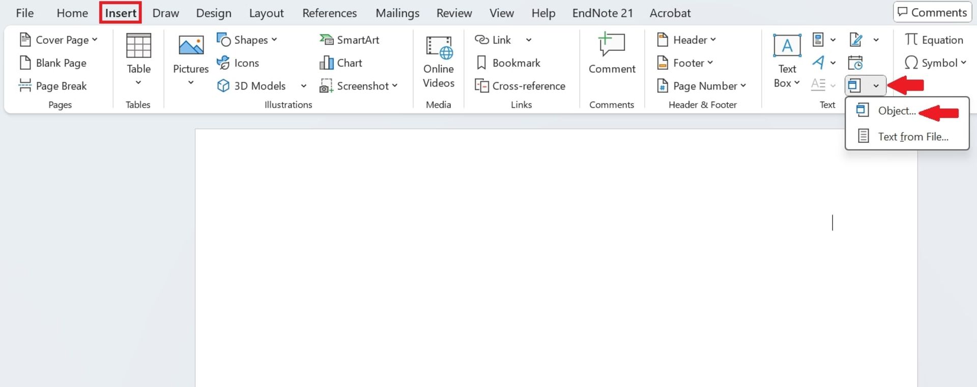
Task: Insert Date & Time
Action: point(855,63)
